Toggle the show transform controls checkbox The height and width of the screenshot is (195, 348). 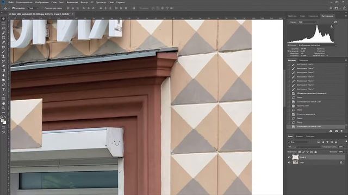(43, 8)
